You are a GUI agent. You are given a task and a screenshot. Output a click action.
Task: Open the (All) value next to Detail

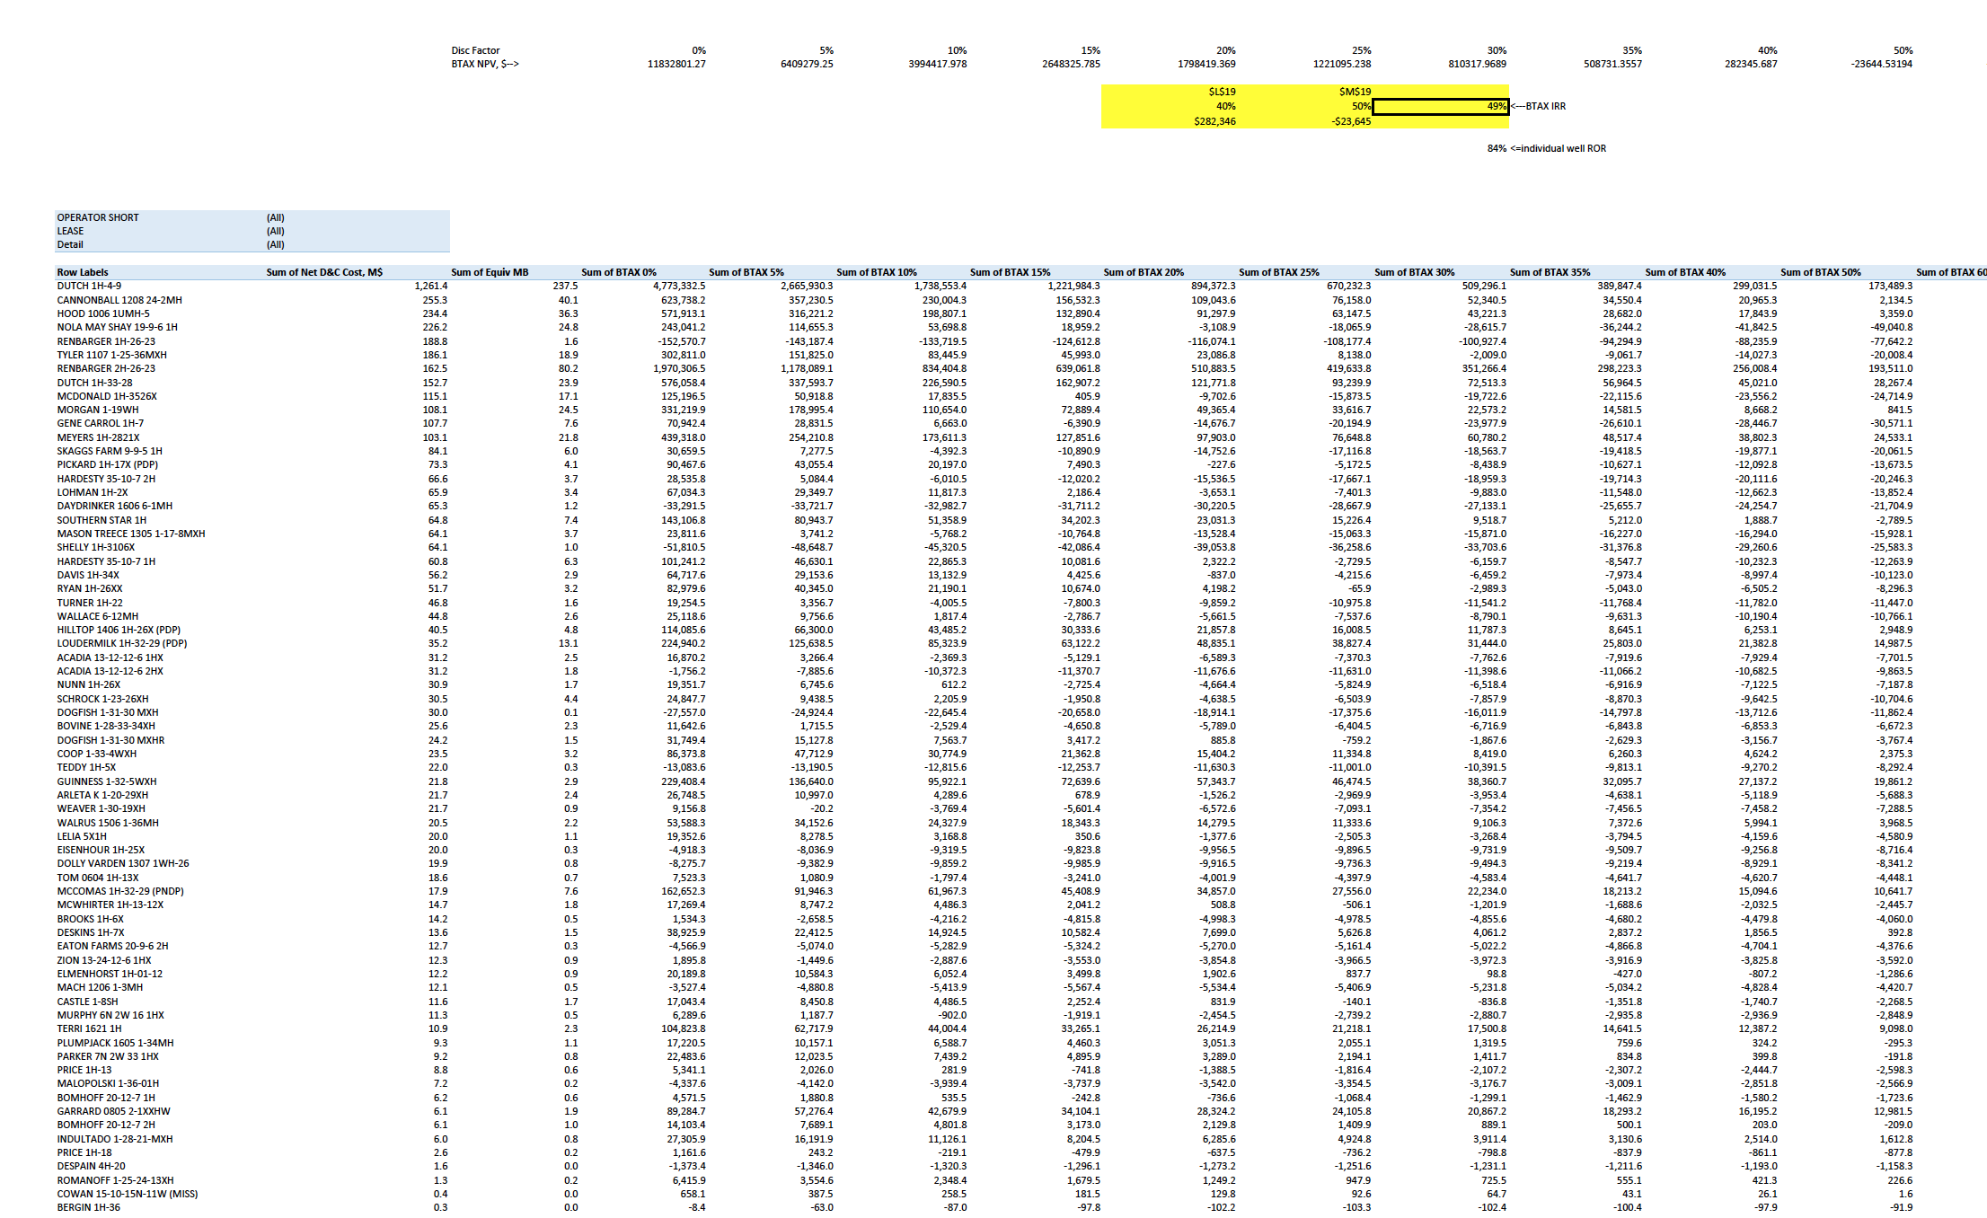click(276, 244)
